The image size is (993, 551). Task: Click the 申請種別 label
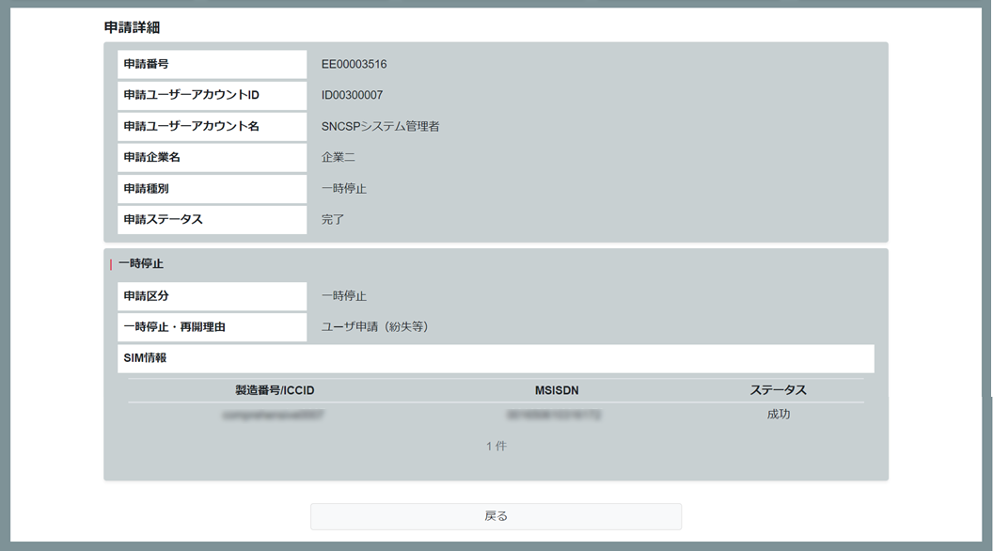pos(213,188)
